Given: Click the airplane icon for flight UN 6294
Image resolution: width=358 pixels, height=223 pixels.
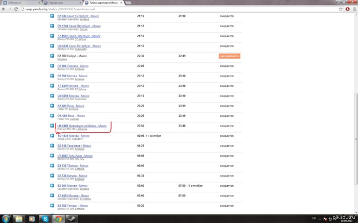Looking at the screenshot, I should coord(52,95).
